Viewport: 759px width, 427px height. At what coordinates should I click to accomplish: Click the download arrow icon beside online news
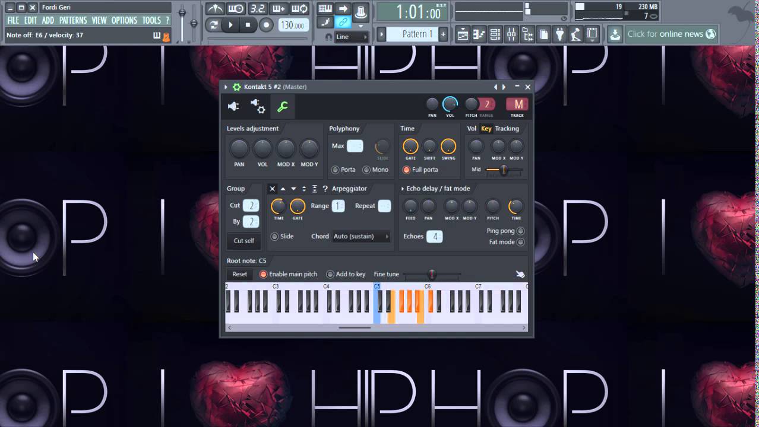coord(615,34)
